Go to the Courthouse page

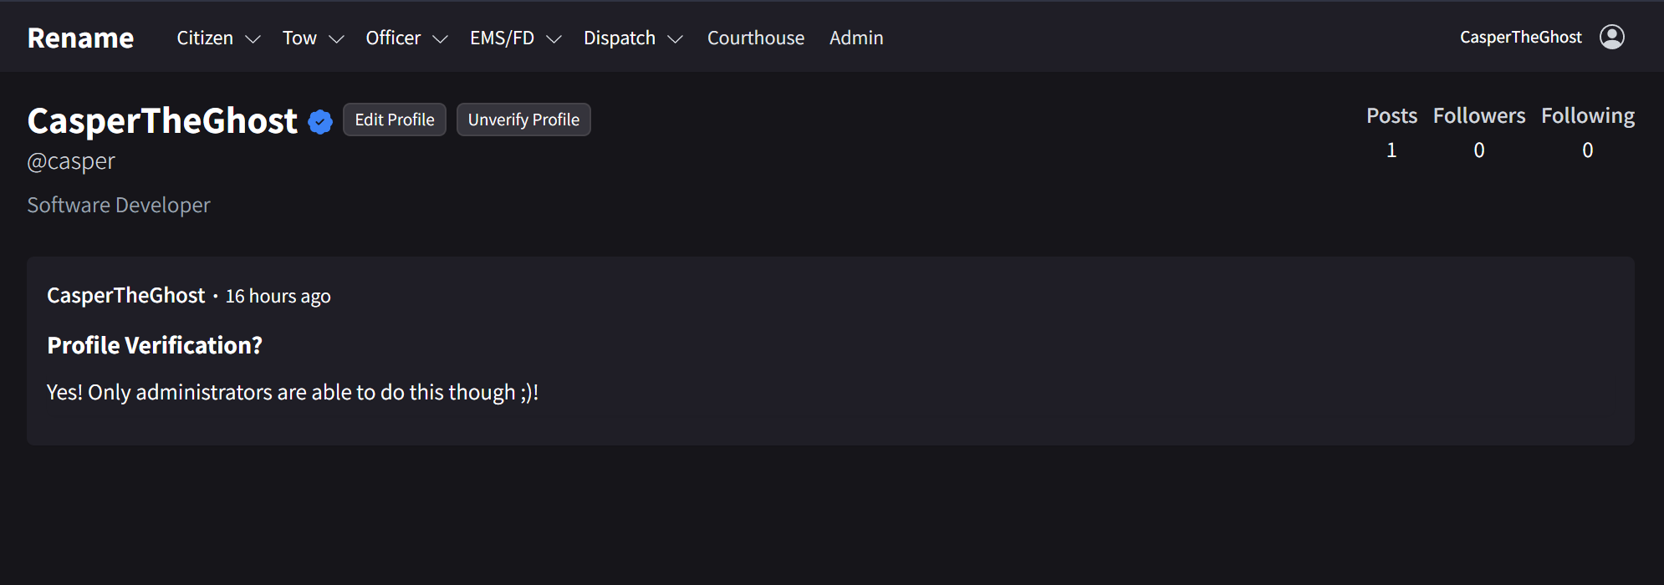point(756,38)
